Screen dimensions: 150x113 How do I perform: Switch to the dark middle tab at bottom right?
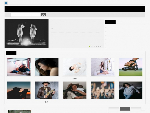(x=125, y=109)
